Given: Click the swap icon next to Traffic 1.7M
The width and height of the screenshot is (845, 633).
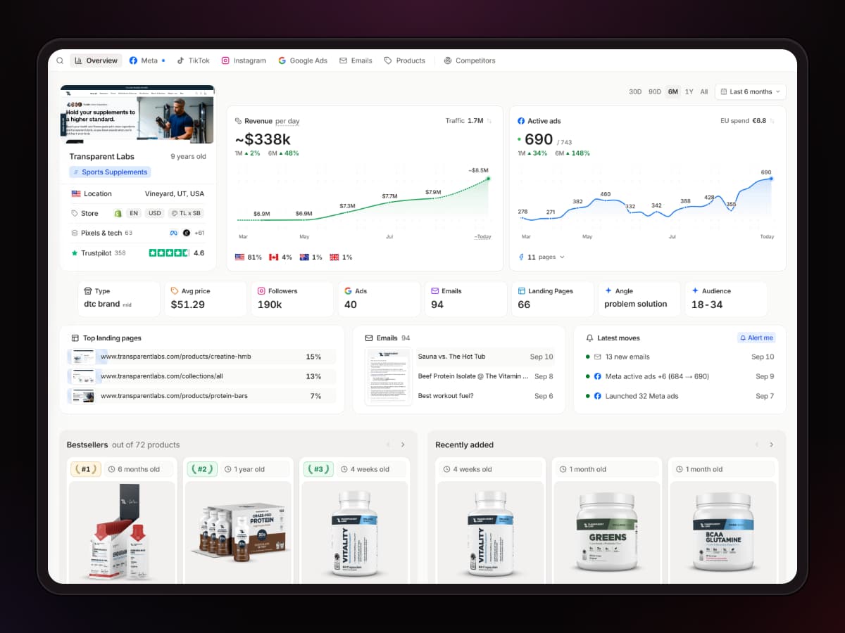Looking at the screenshot, I should coord(489,121).
